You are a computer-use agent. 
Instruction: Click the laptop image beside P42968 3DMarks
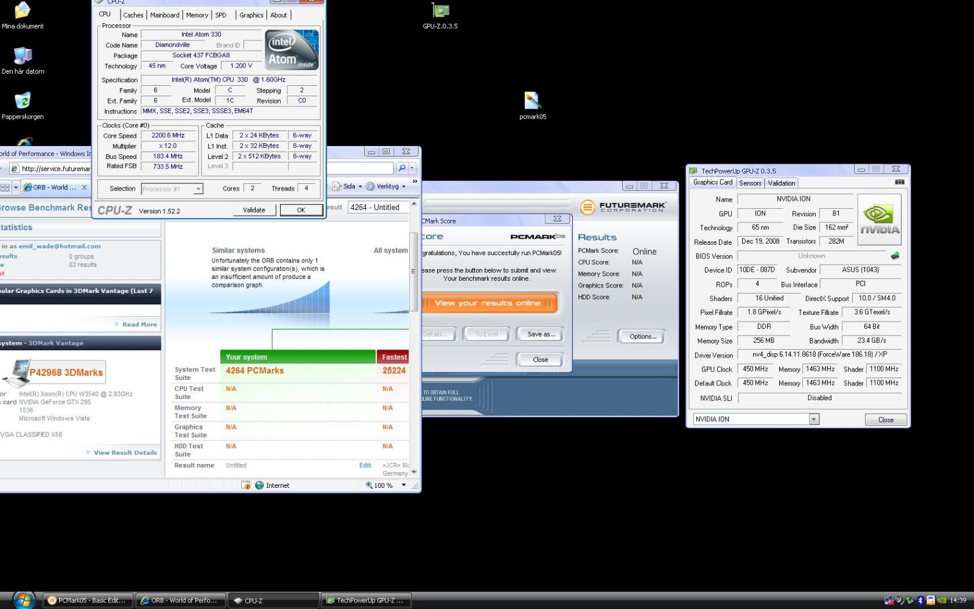click(16, 373)
